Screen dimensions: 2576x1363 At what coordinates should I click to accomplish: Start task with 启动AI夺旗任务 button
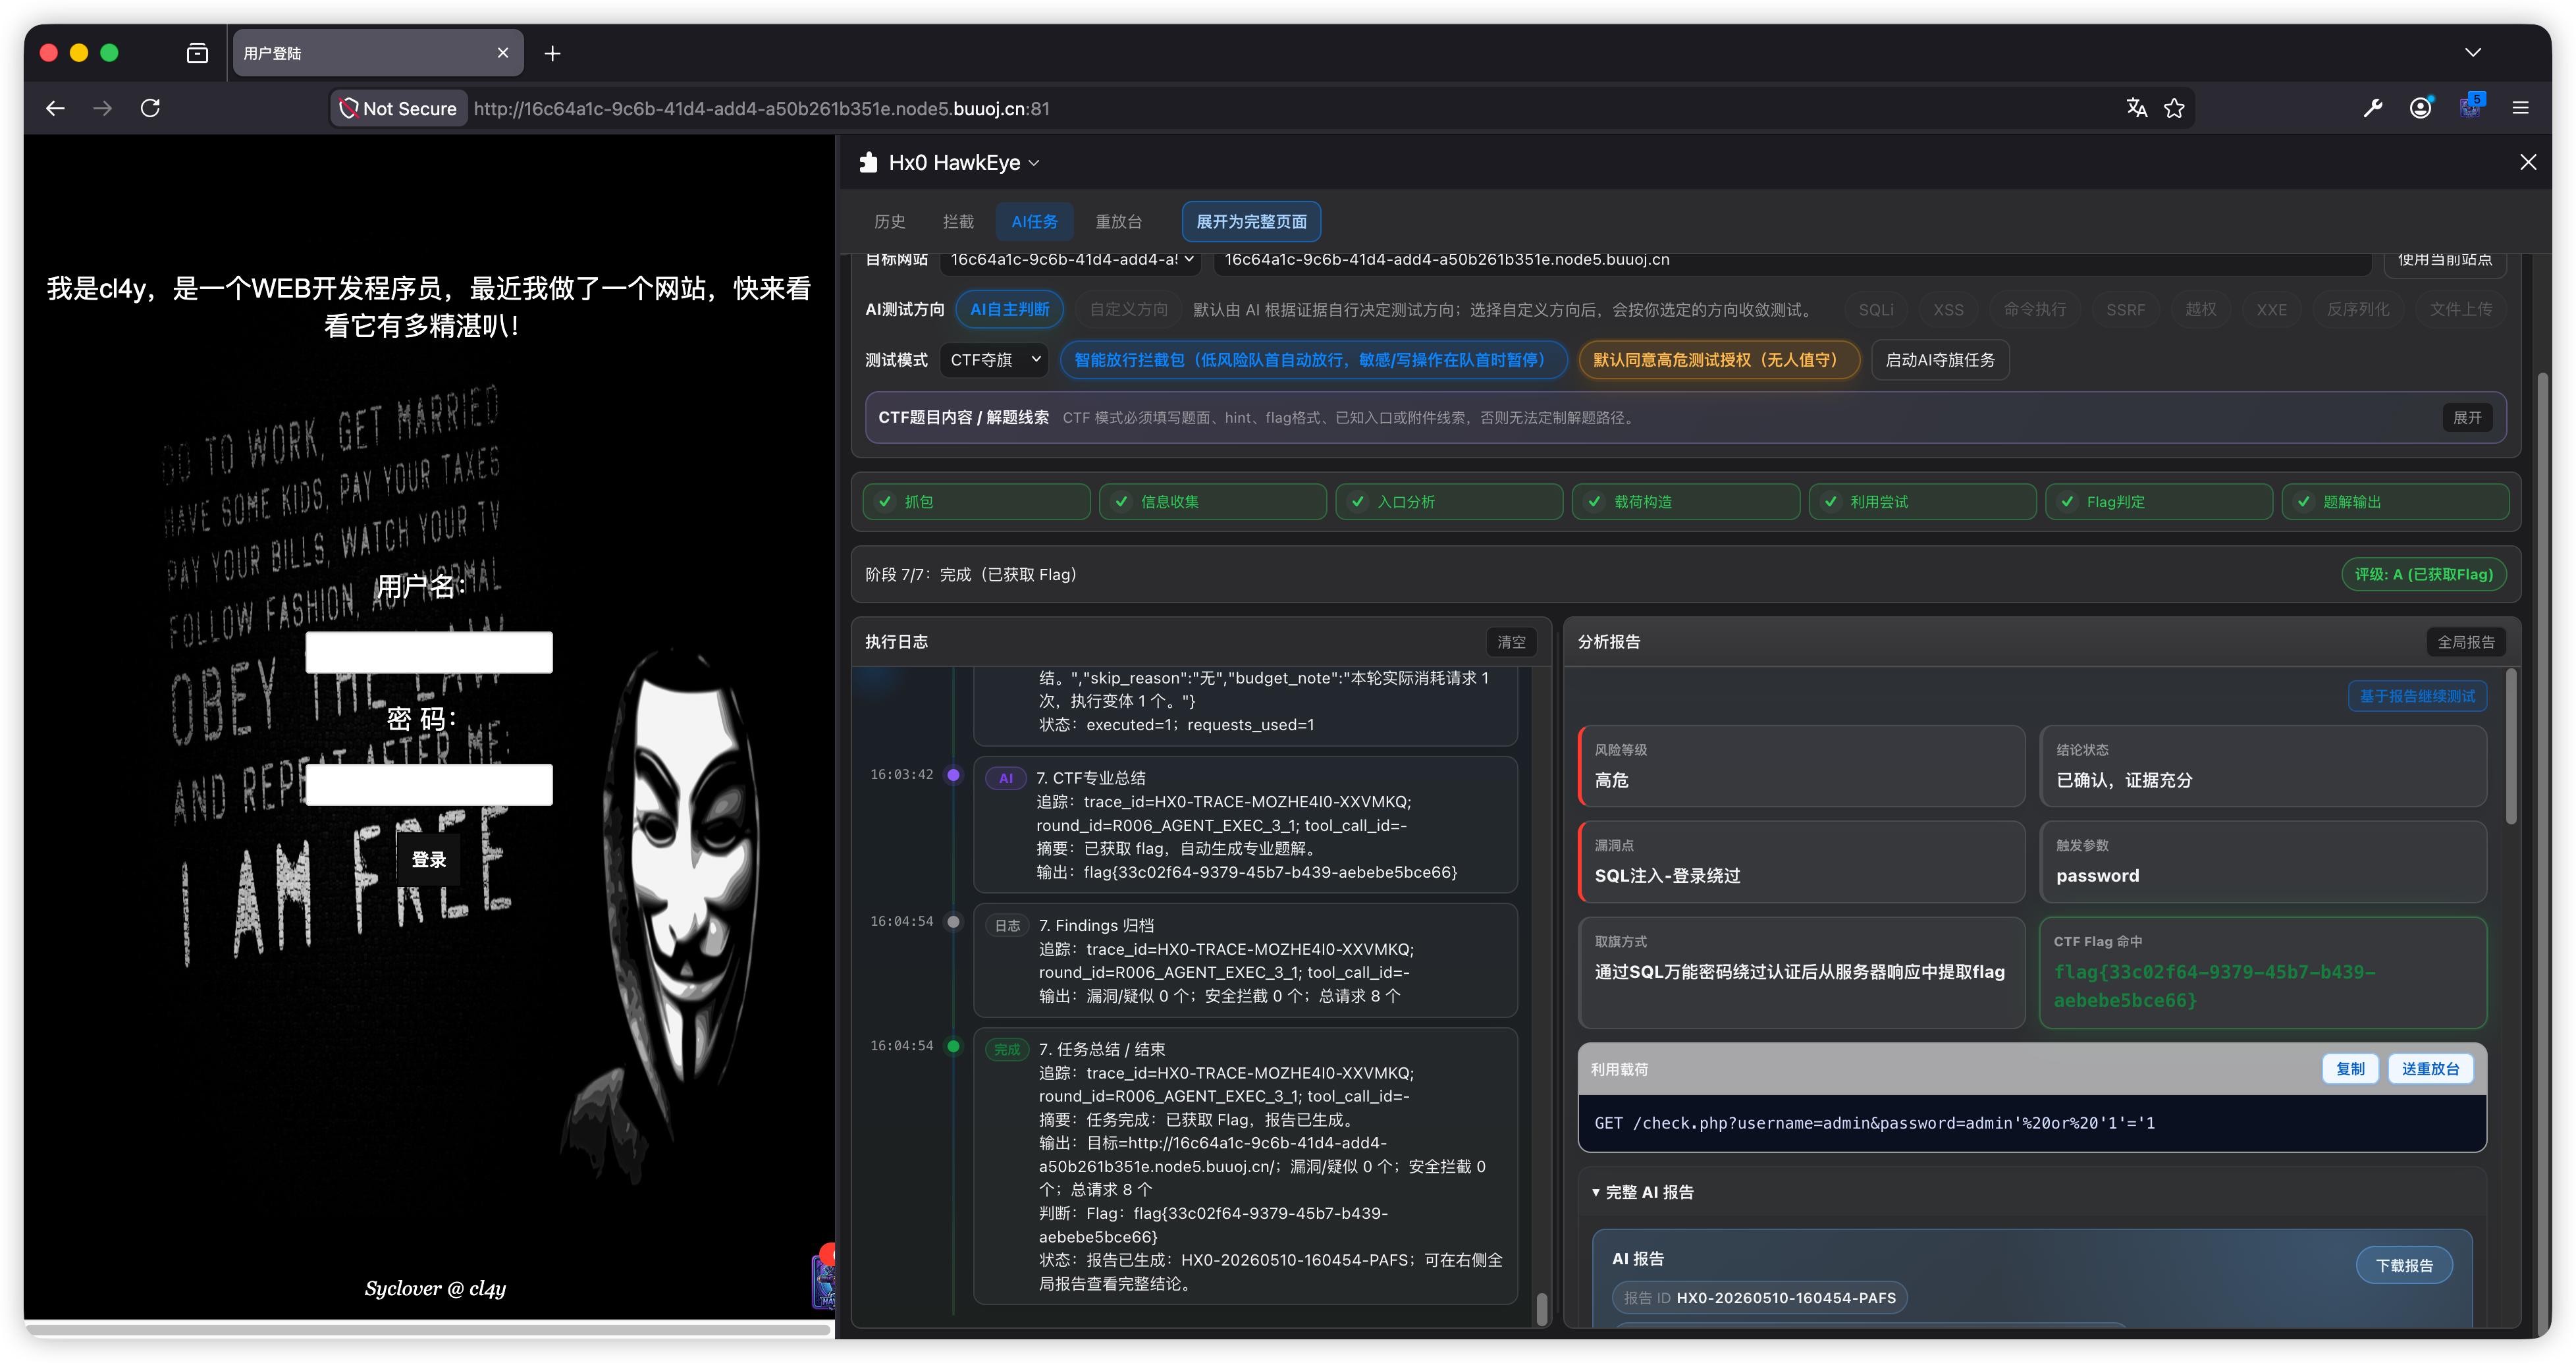coord(1940,360)
